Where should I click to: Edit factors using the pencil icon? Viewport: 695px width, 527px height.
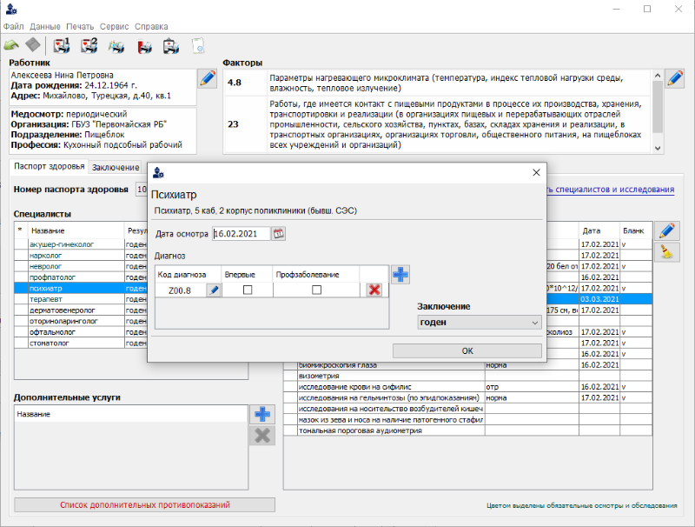coord(674,79)
